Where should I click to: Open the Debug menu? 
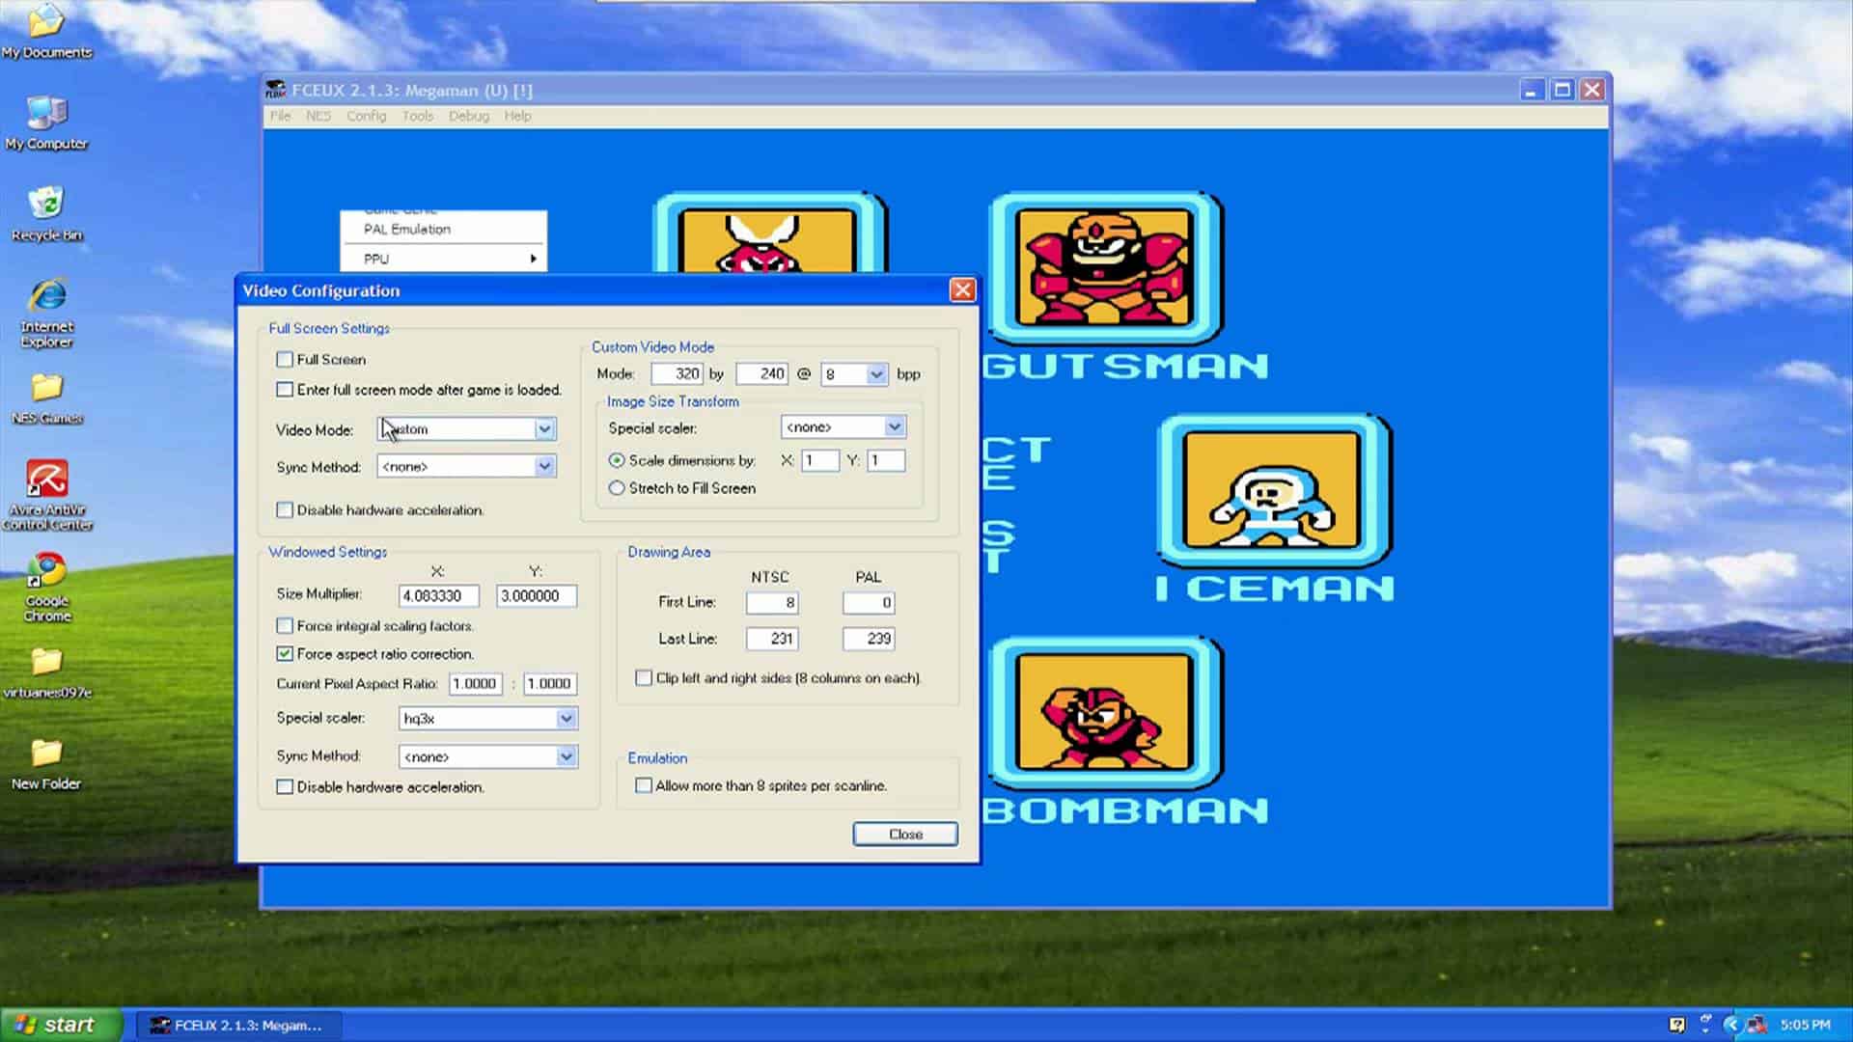tap(468, 116)
